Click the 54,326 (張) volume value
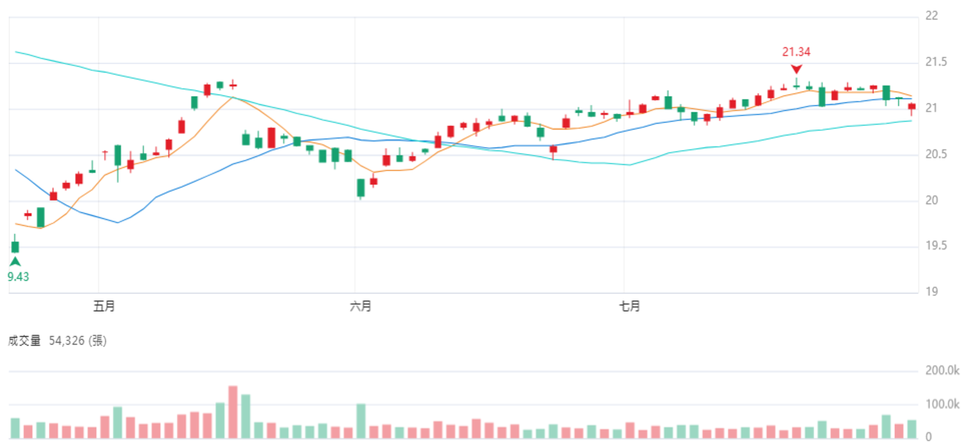 78,340
